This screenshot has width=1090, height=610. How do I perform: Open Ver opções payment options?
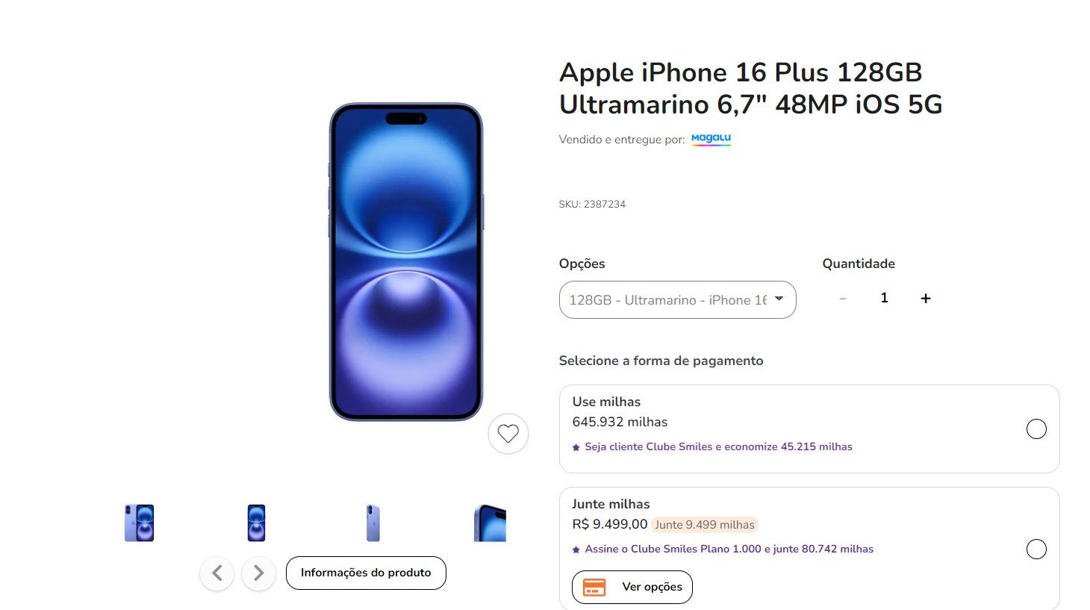tap(632, 587)
